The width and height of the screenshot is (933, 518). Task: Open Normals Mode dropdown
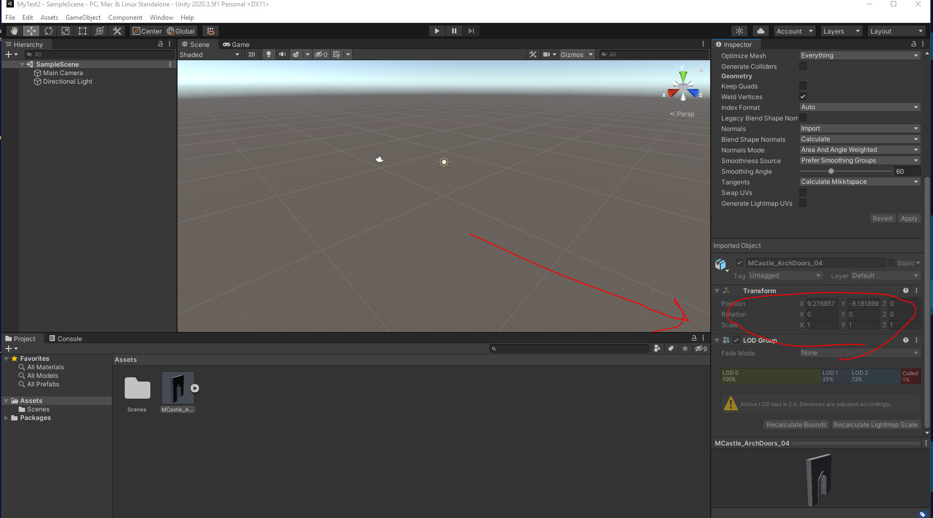[859, 150]
